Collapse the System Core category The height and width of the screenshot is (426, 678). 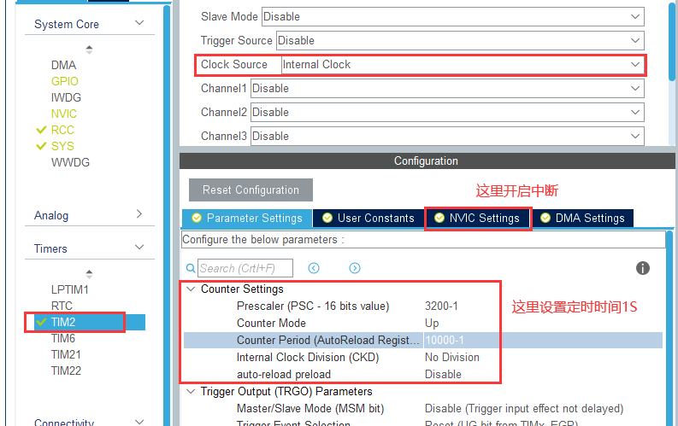pyautogui.click(x=139, y=22)
